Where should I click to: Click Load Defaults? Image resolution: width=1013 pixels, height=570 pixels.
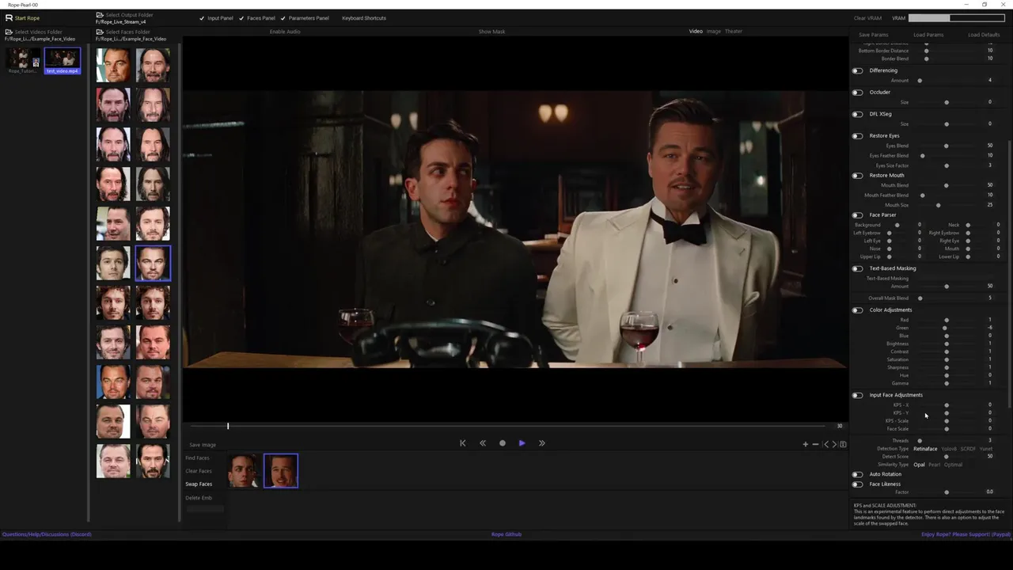pyautogui.click(x=984, y=35)
